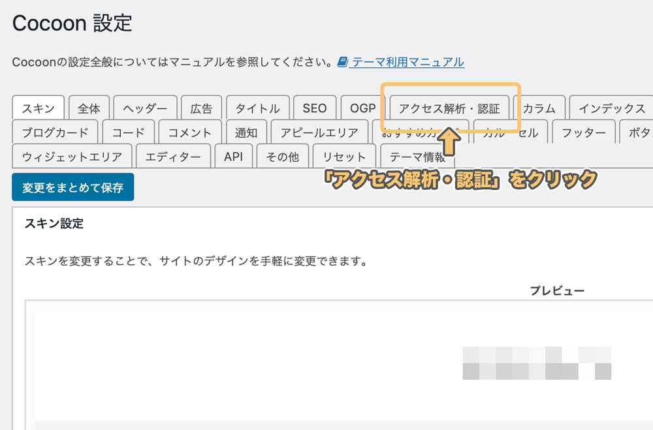Select the 広告 tab

point(202,108)
